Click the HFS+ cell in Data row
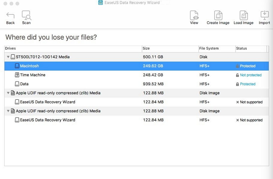 click(204, 84)
